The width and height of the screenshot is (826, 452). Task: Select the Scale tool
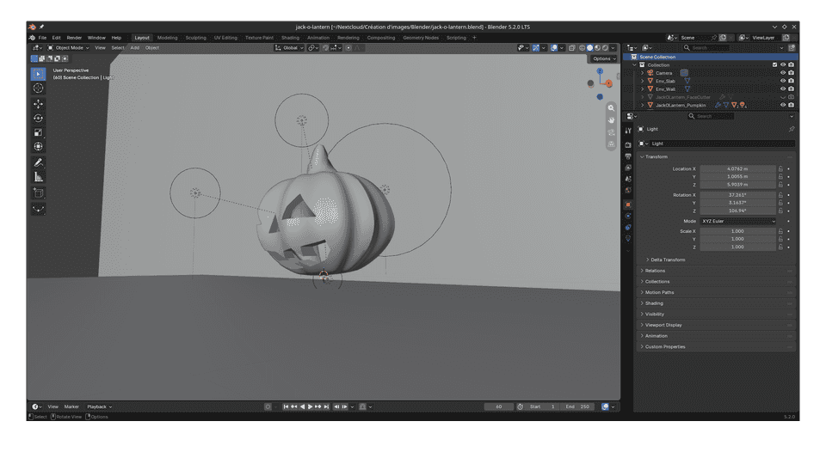tap(39, 132)
